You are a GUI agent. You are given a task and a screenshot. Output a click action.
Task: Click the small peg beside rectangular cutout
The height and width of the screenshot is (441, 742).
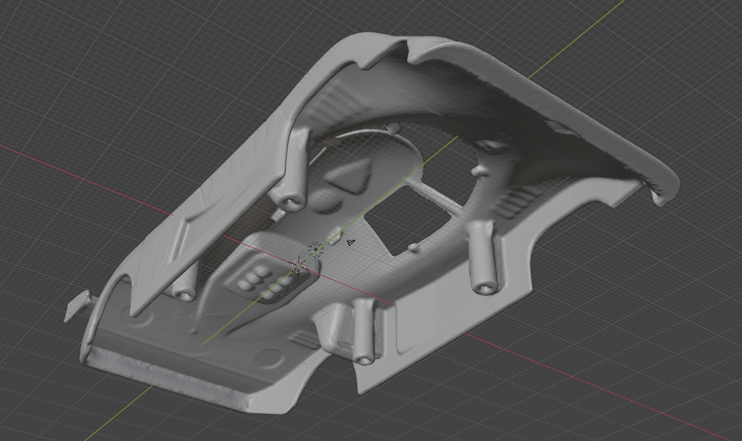[x=414, y=248]
